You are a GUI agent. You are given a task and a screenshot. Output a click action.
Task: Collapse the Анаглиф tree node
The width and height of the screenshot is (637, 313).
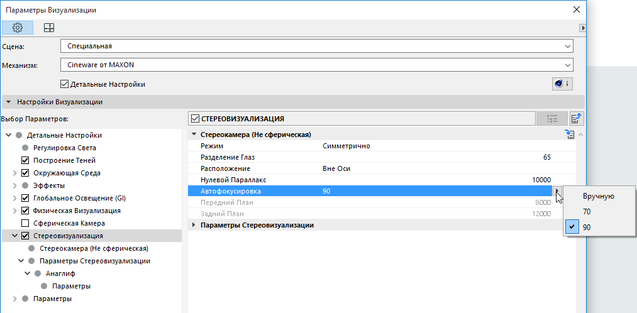[28, 273]
